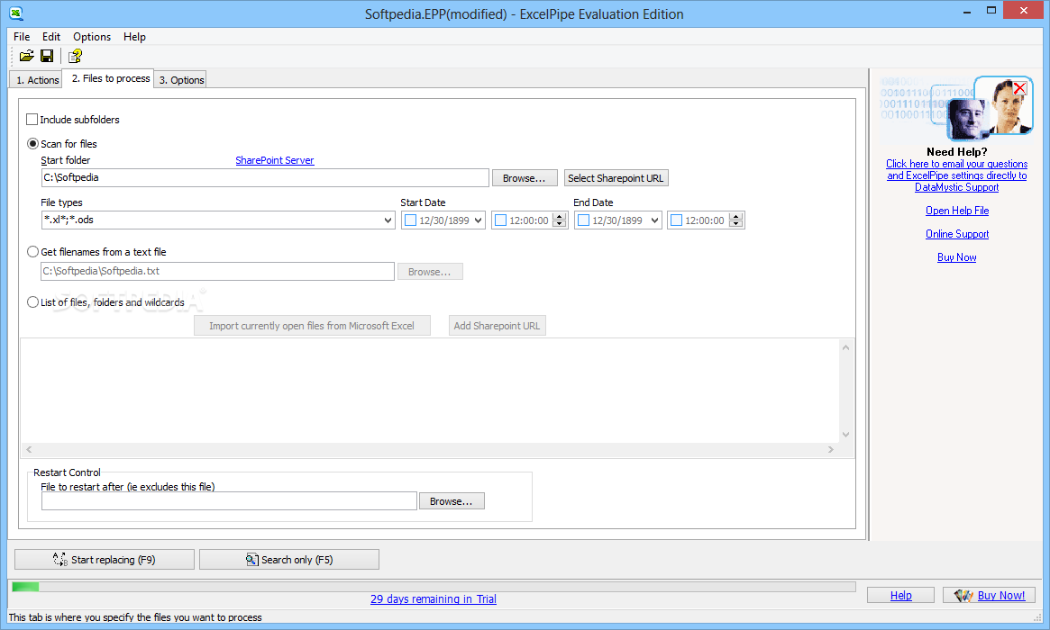Screen dimensions: 1050x630
Task: Tick the Start Date time checkbox
Action: coord(500,220)
